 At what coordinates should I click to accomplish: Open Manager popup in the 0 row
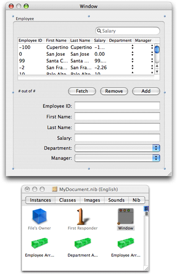point(152,54)
